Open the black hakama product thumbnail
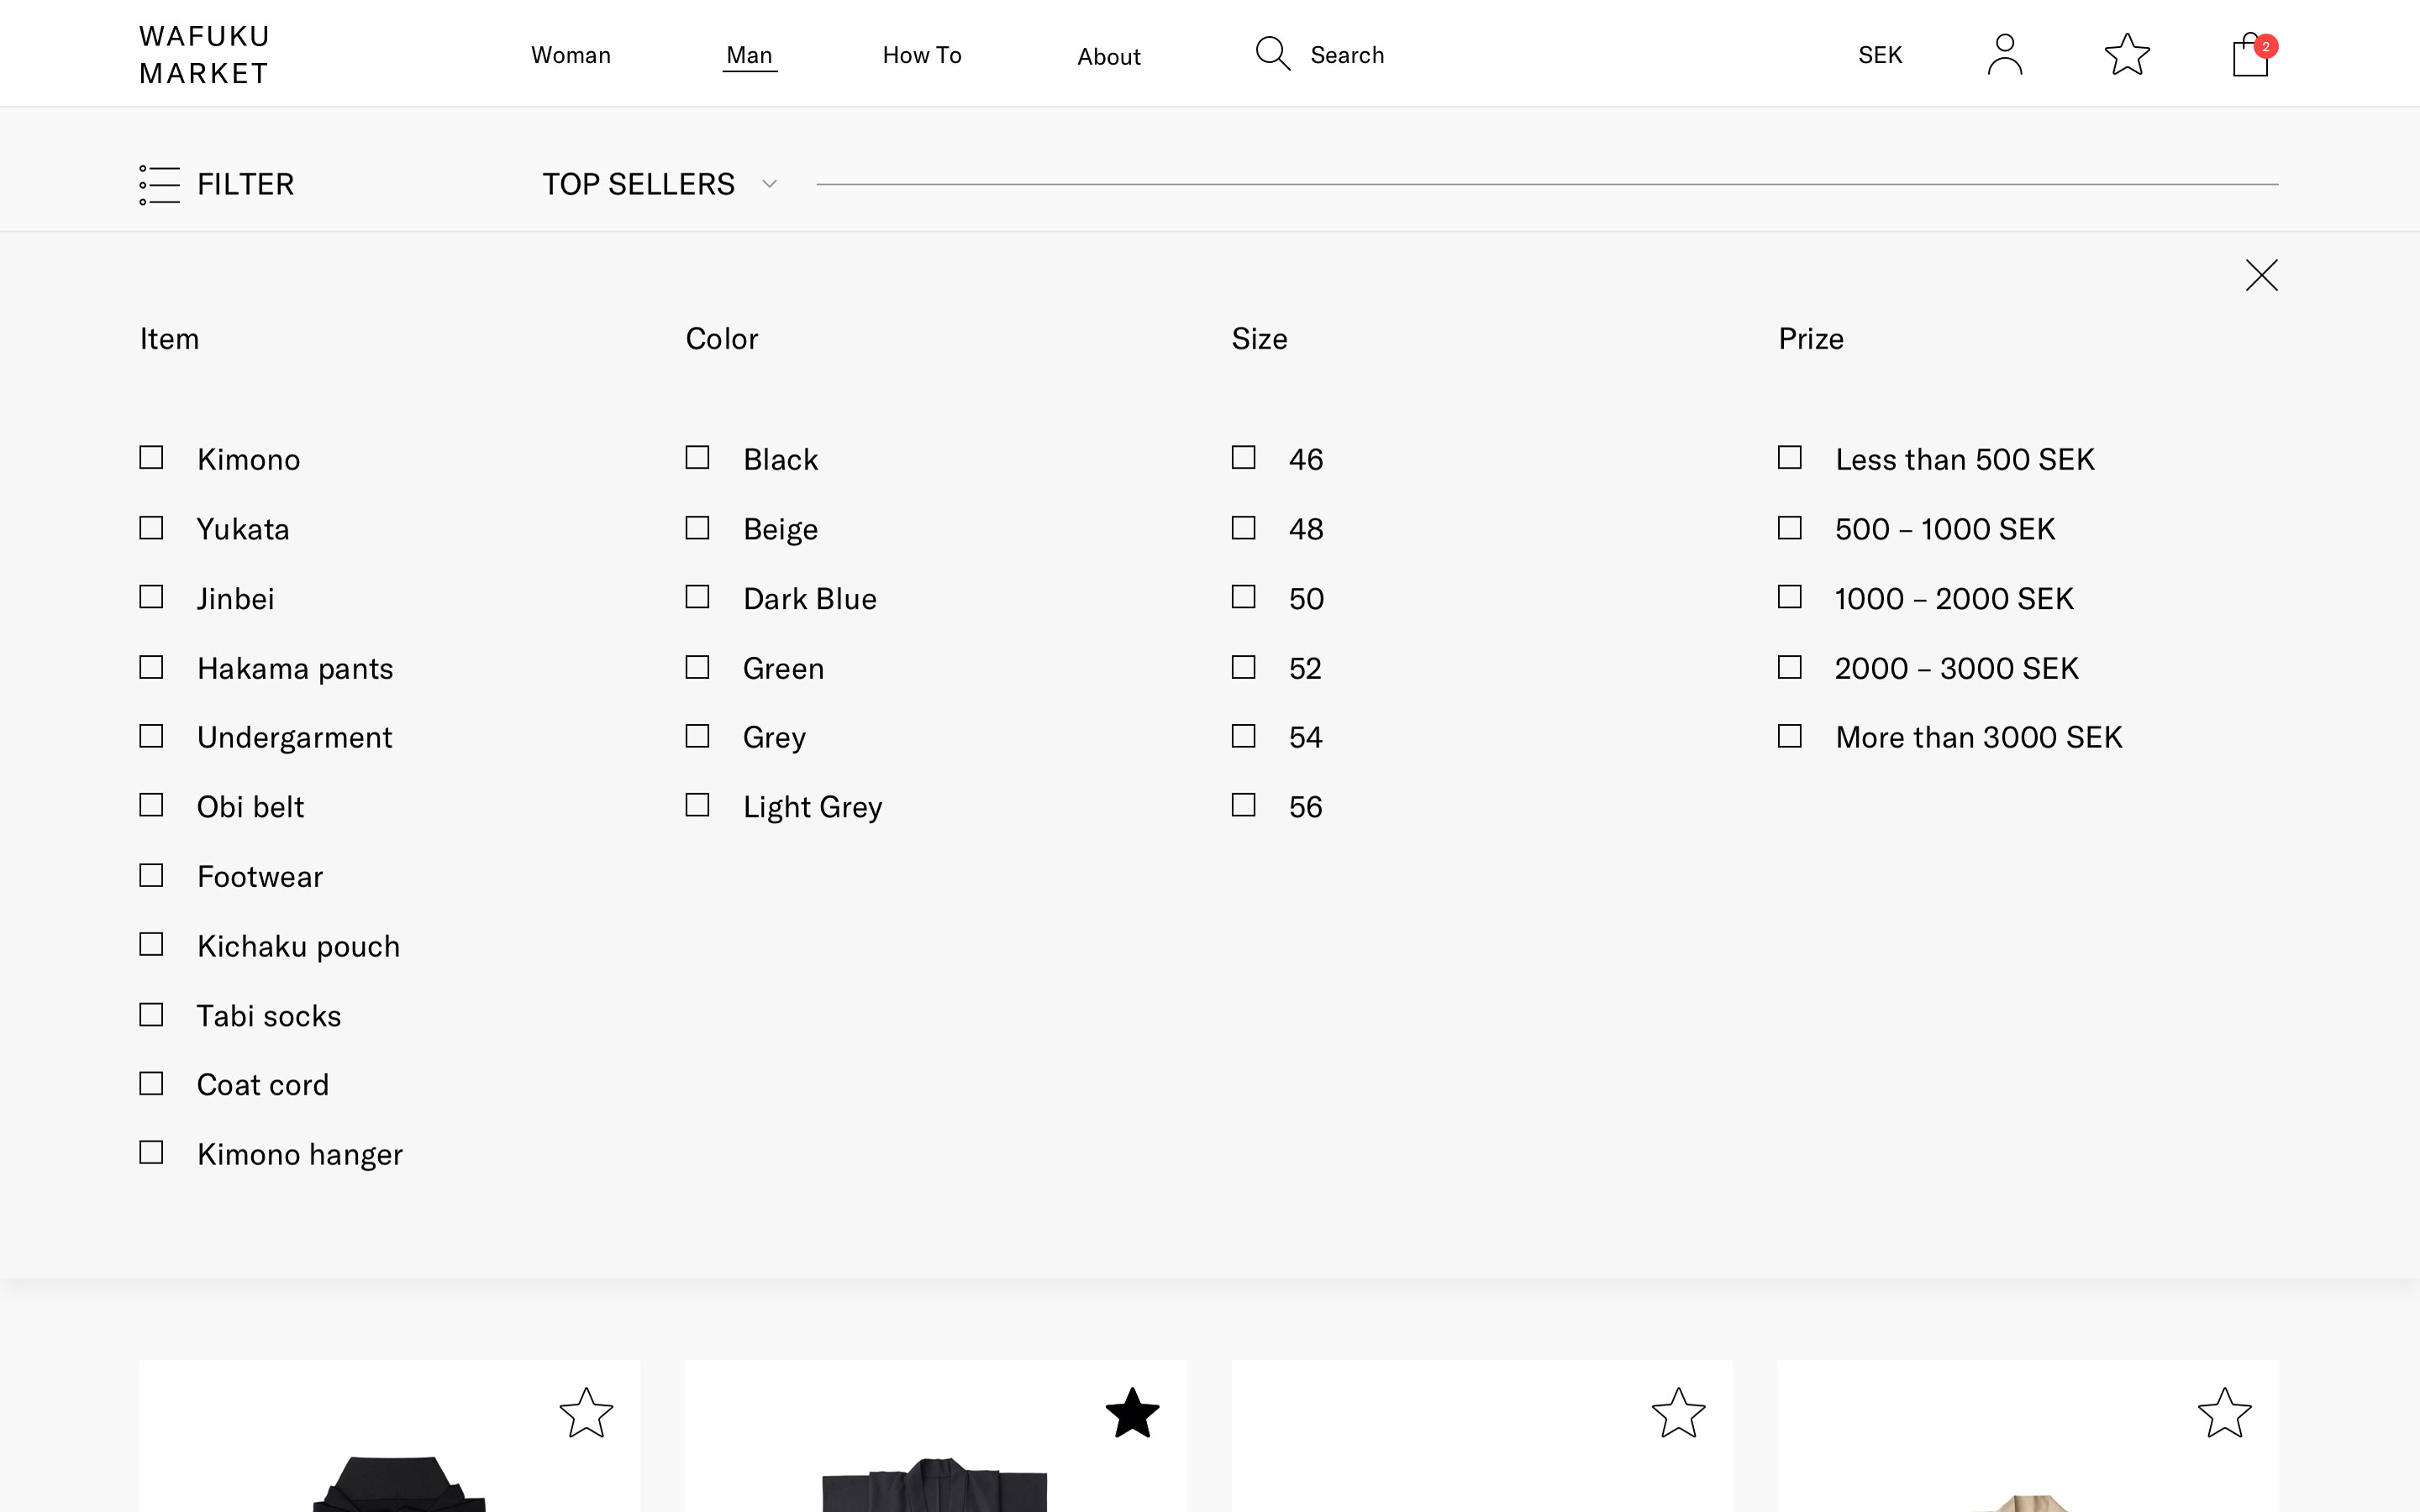 coord(399,1484)
